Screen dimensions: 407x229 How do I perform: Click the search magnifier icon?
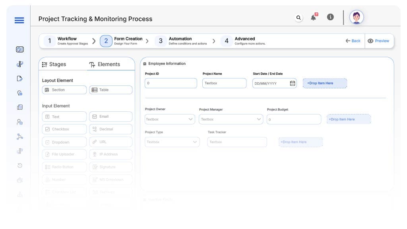coord(298,17)
